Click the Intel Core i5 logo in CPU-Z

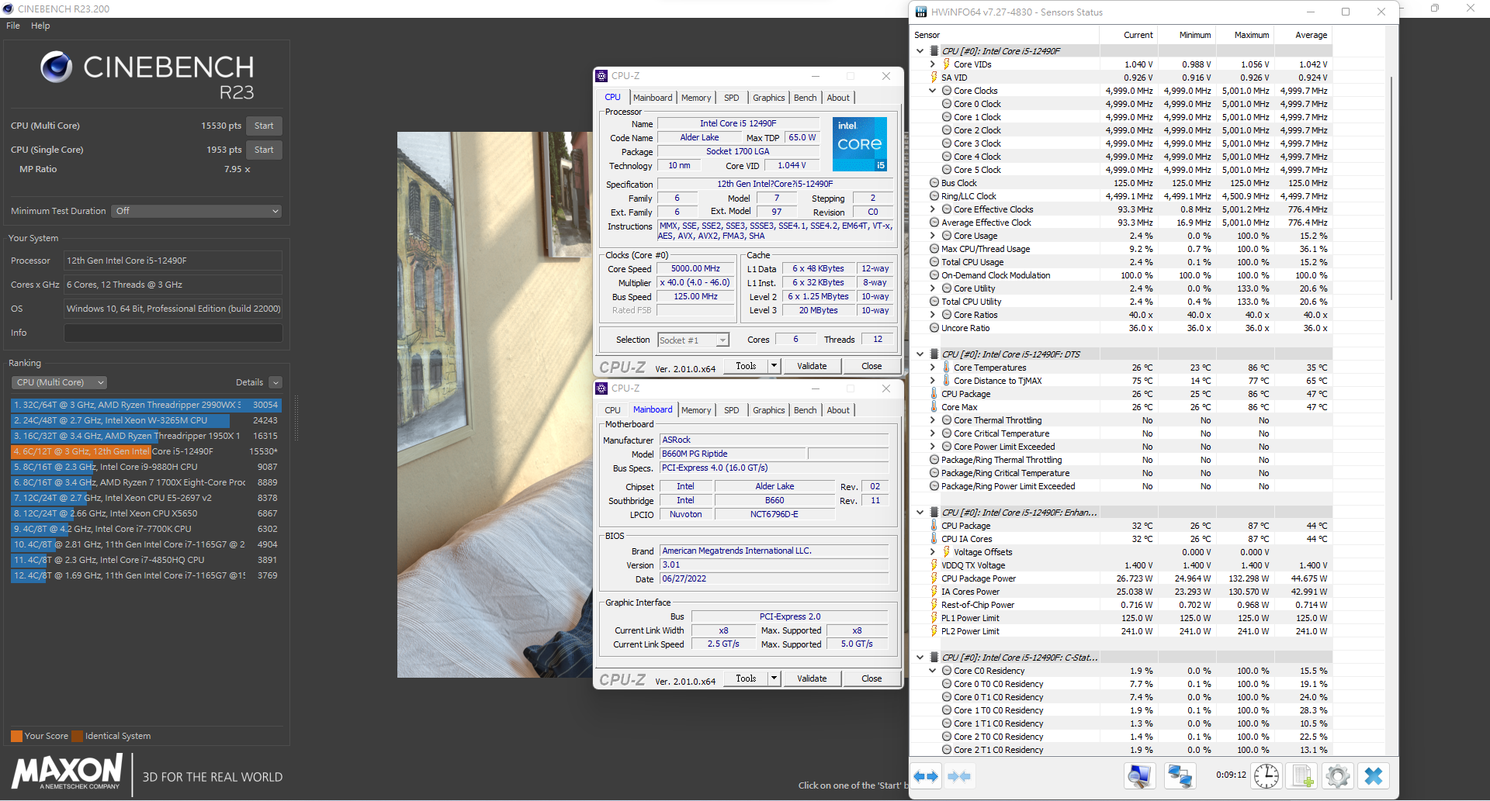[859, 144]
